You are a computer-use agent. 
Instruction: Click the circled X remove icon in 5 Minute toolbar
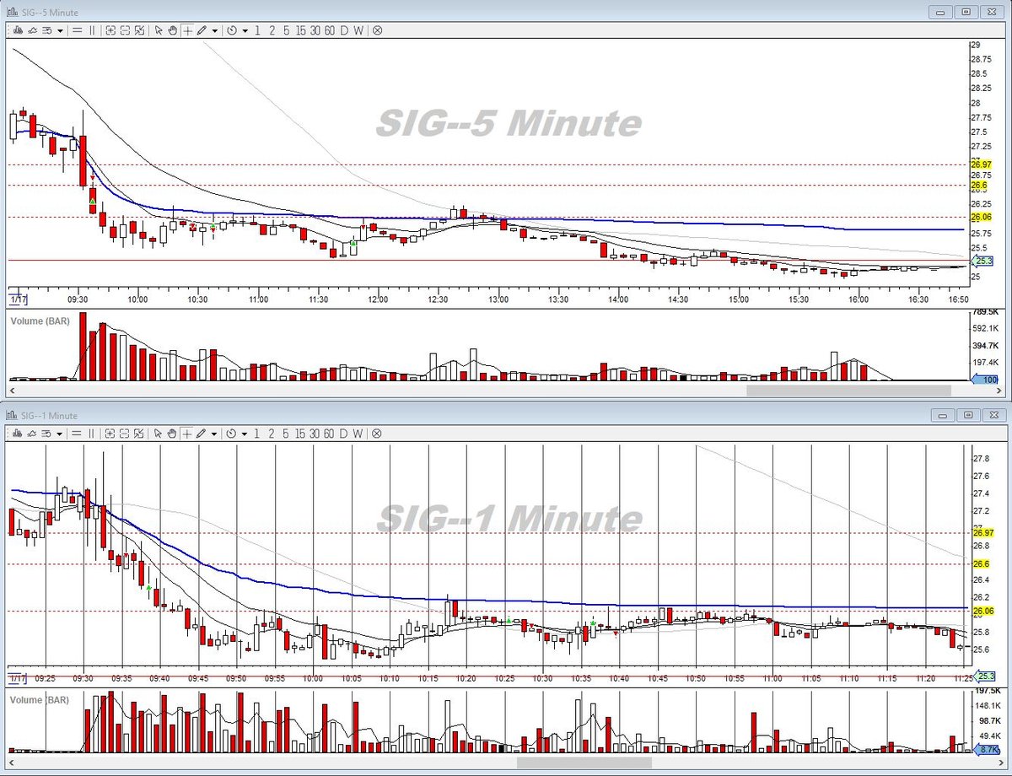tap(377, 30)
